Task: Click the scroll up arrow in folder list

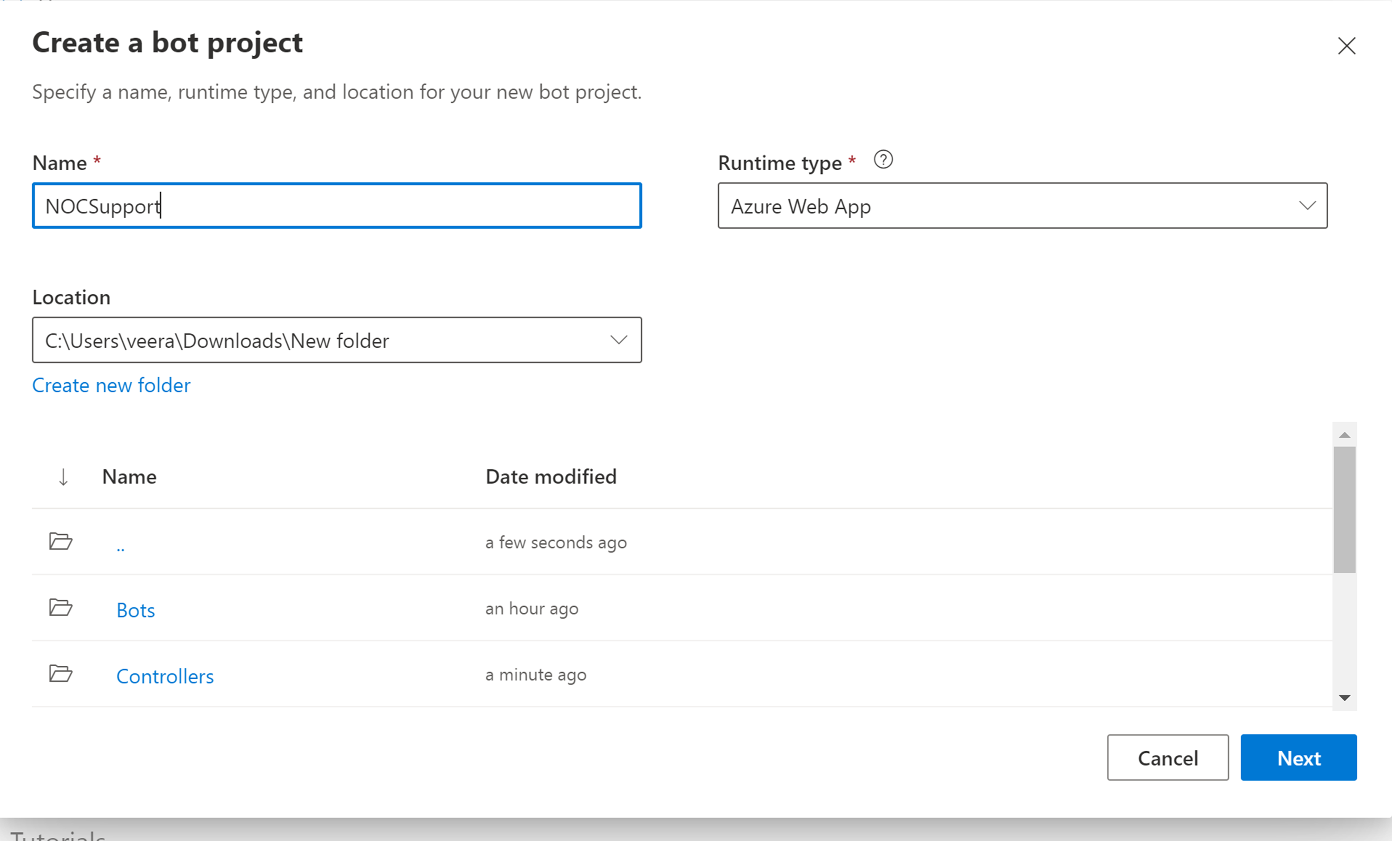Action: pos(1345,435)
